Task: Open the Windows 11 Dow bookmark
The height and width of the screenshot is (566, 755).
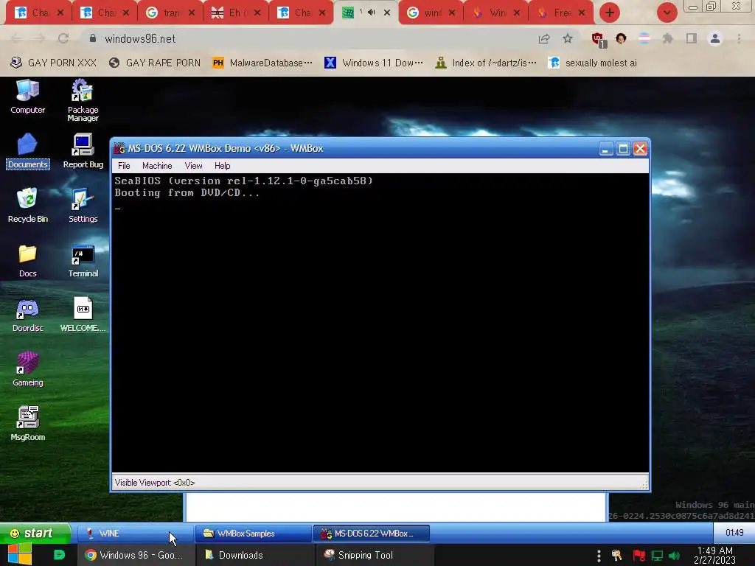Action: (374, 63)
